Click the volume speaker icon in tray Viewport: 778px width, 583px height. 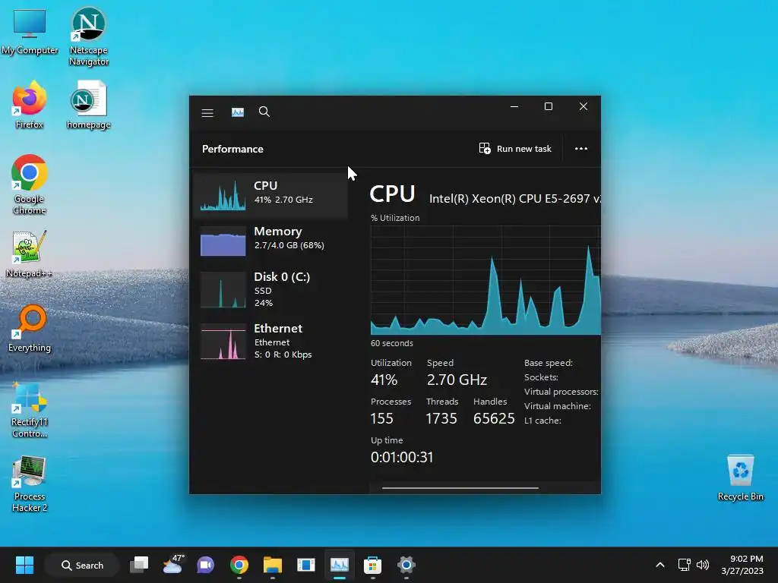[703, 565]
